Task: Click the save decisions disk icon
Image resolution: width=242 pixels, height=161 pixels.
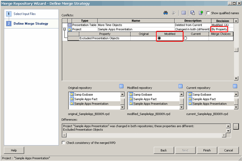Action: (x=192, y=12)
